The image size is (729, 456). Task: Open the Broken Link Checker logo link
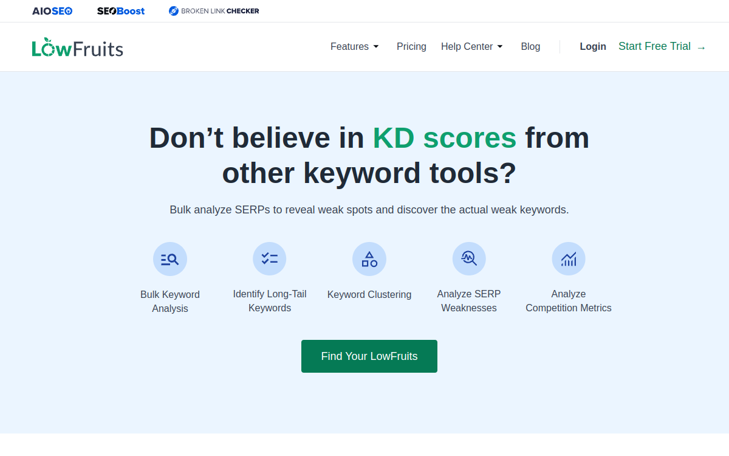coord(214,11)
